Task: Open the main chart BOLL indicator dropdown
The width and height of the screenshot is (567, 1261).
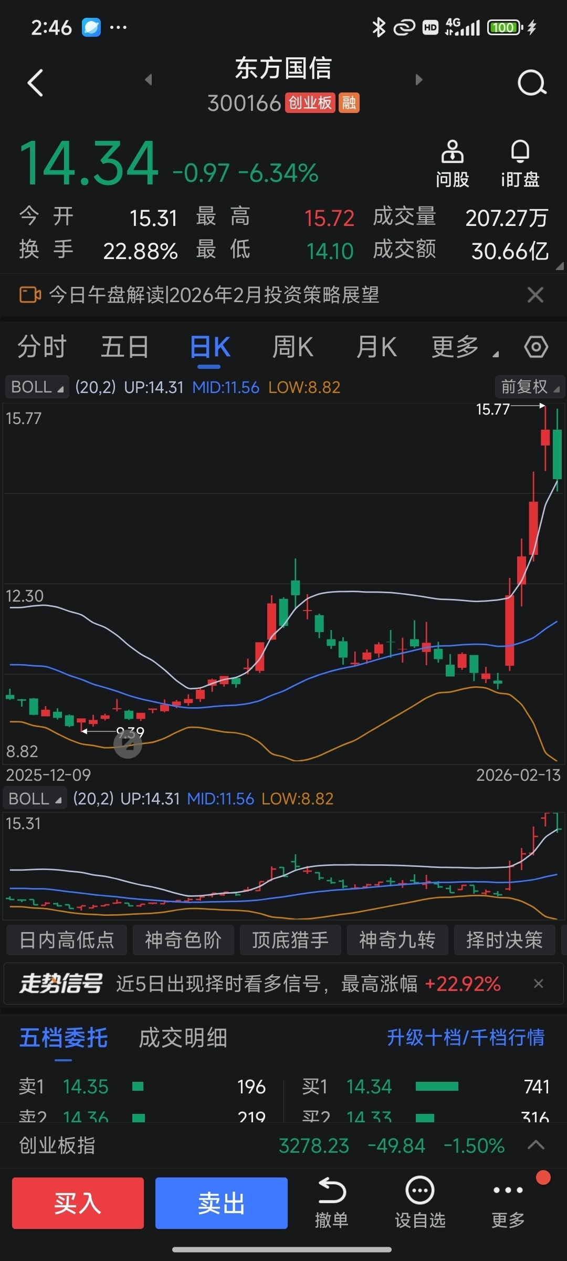Action: (x=37, y=387)
